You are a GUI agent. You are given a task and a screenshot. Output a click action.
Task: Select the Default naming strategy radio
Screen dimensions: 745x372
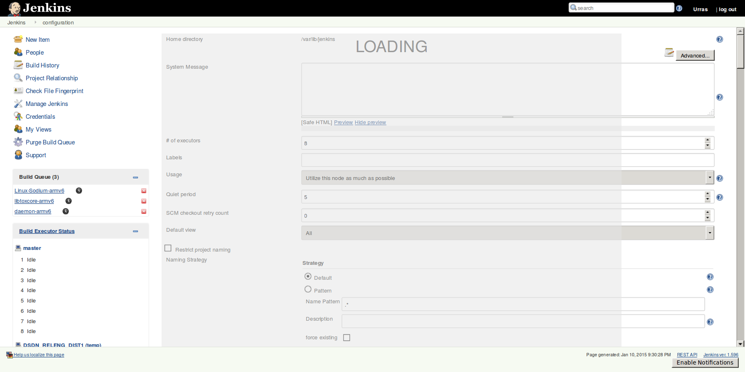pyautogui.click(x=308, y=276)
